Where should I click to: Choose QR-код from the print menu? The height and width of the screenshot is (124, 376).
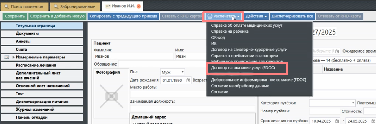click(x=218, y=37)
